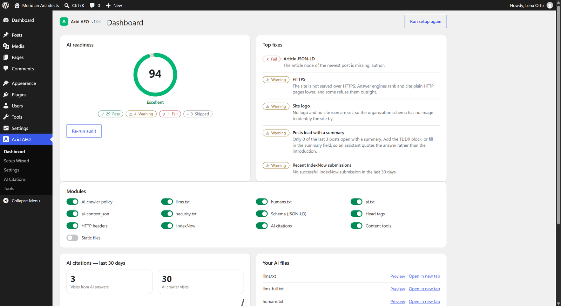Click the Re-run audit button
Image resolution: width=561 pixels, height=306 pixels.
click(x=84, y=131)
